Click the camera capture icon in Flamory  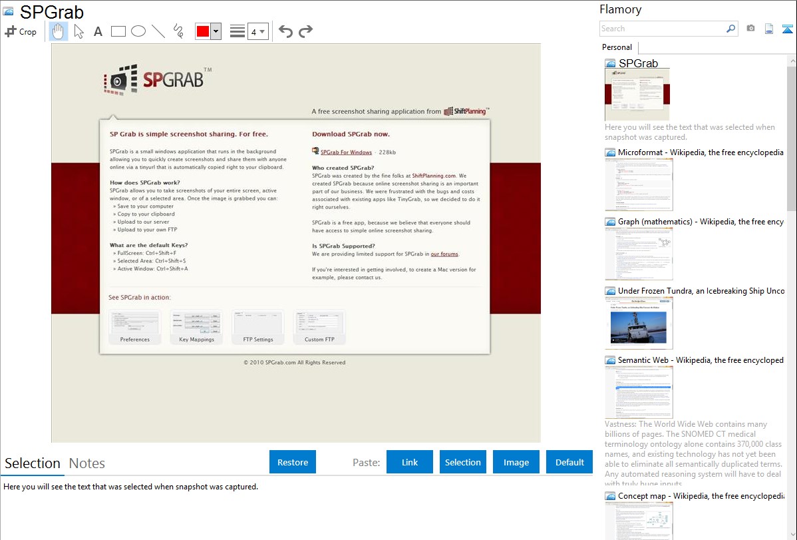[750, 29]
